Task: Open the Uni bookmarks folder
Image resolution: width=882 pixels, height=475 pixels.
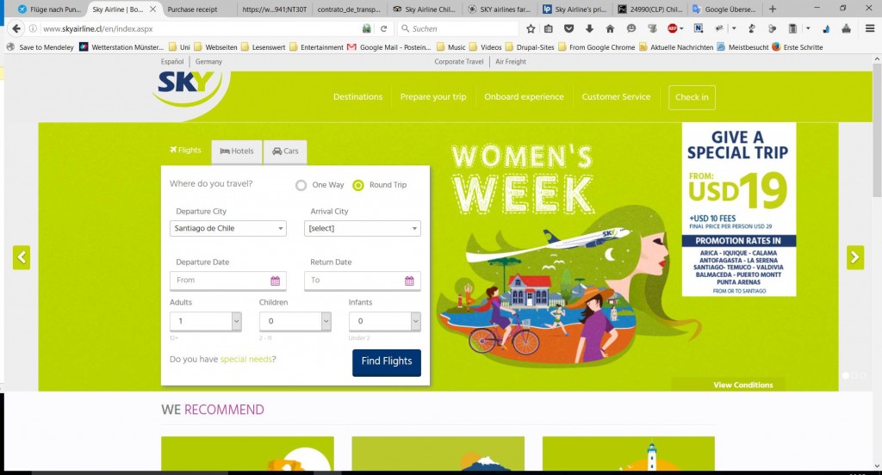Action: click(179, 47)
